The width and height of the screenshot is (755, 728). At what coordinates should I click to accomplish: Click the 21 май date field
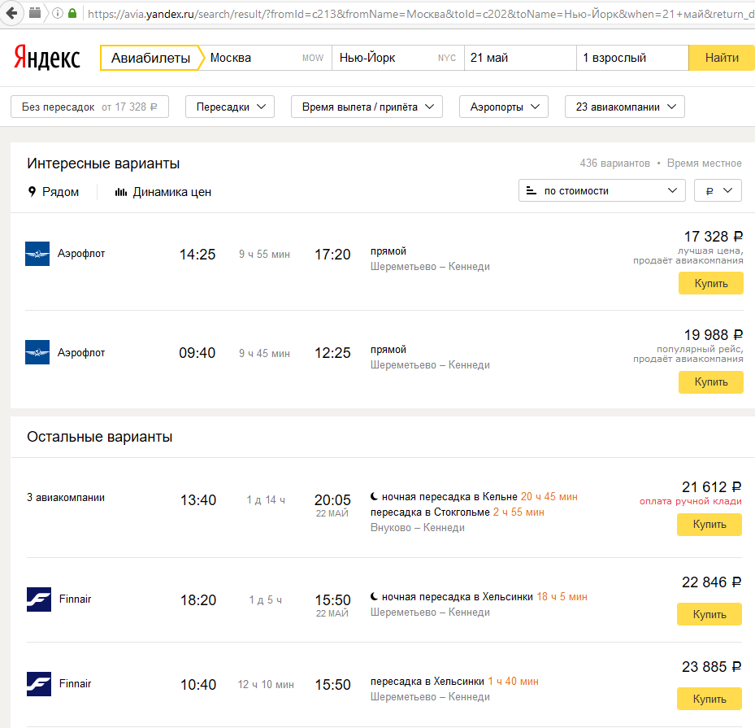pos(520,58)
